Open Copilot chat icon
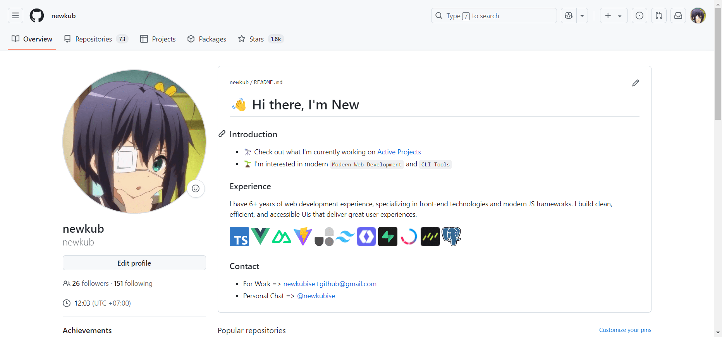The height and width of the screenshot is (337, 722). tap(569, 16)
